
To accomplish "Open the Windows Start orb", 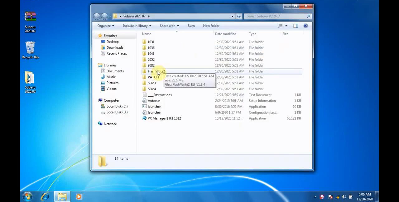I will tap(27, 196).
